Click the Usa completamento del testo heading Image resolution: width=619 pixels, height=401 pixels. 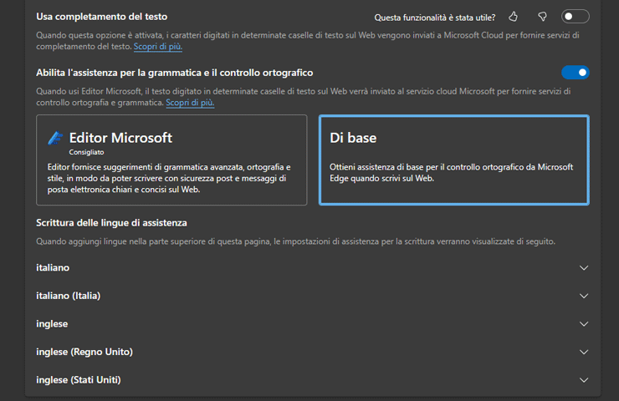102,17
